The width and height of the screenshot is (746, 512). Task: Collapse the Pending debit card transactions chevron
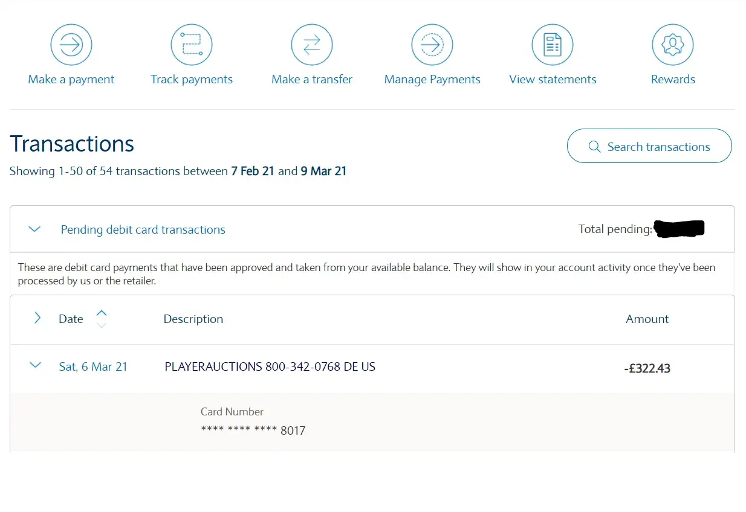pyautogui.click(x=35, y=229)
